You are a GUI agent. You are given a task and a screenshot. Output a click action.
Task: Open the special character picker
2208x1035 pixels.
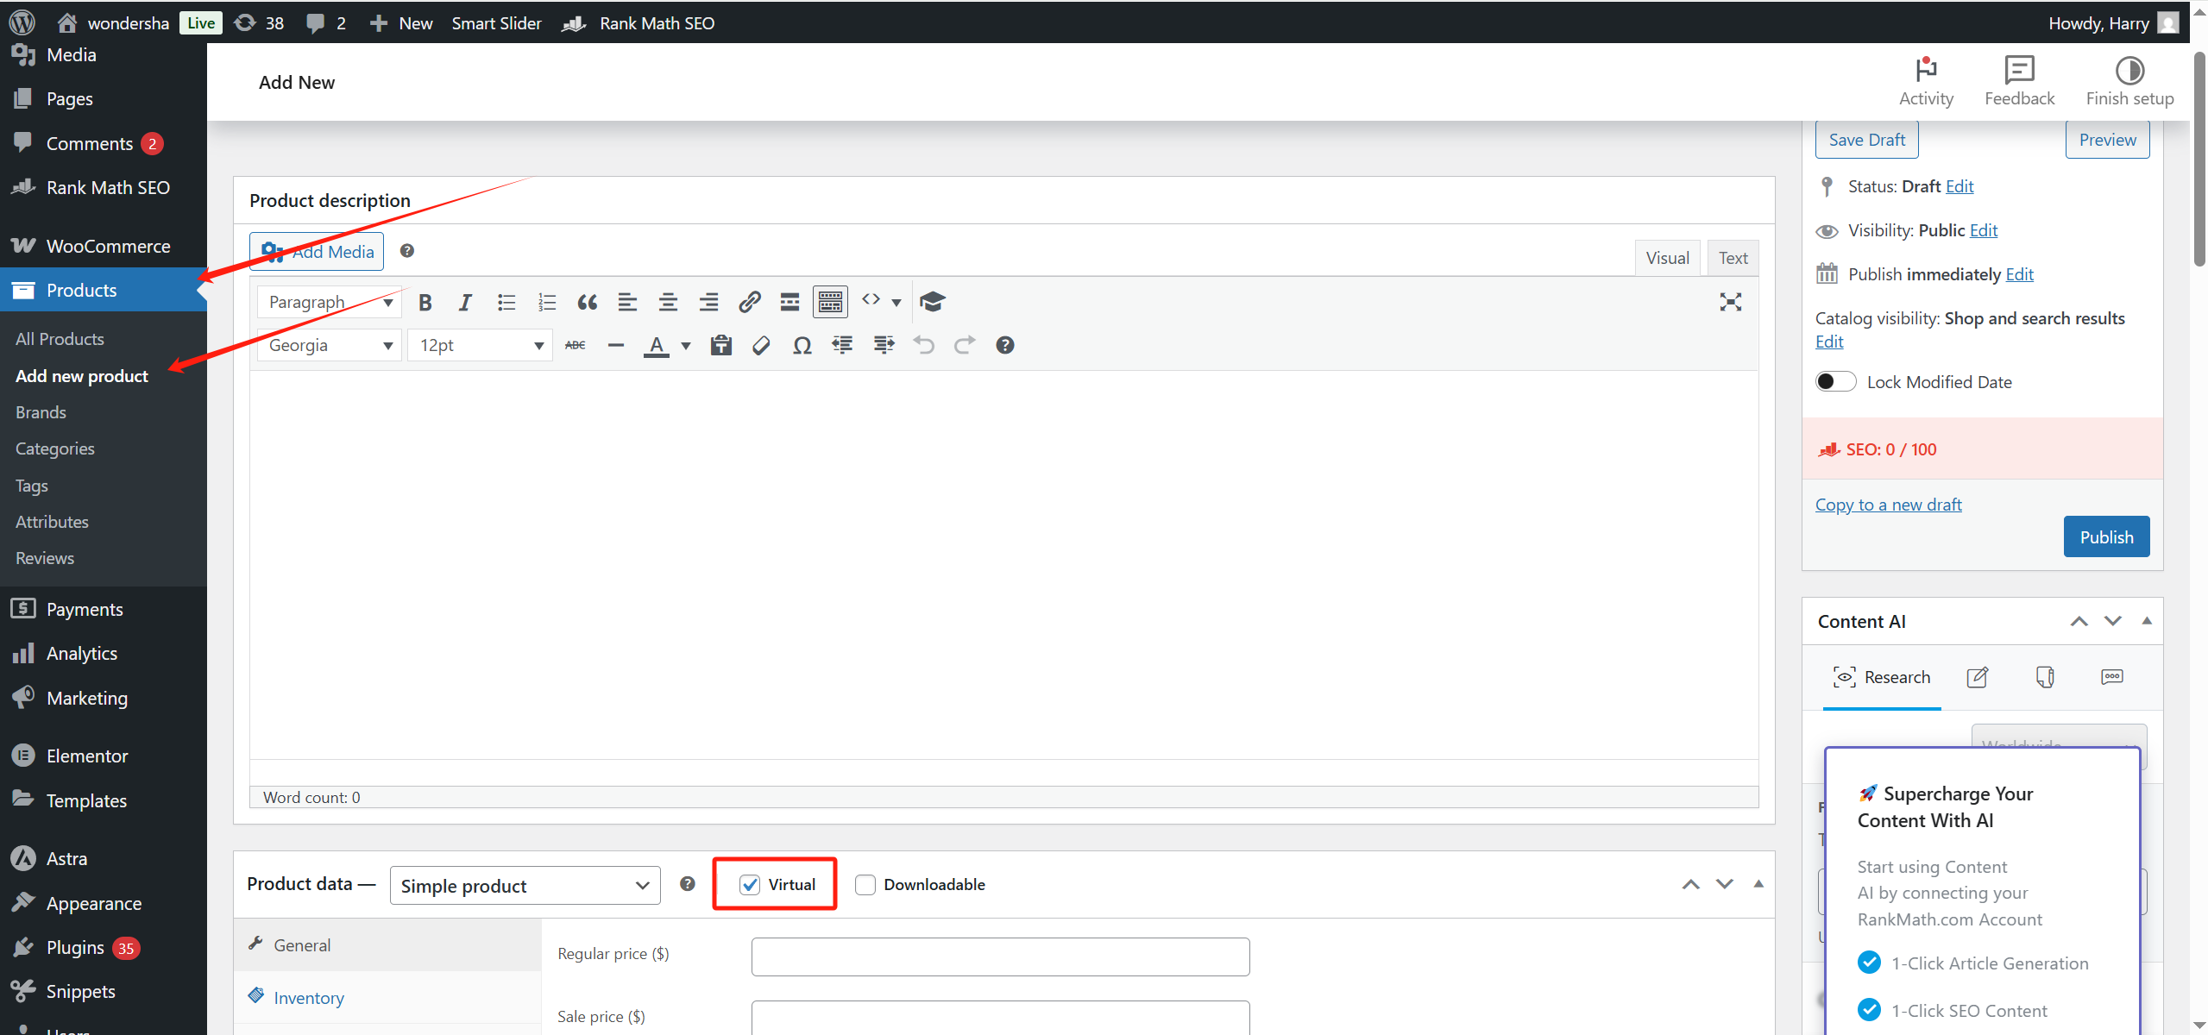pyautogui.click(x=802, y=345)
